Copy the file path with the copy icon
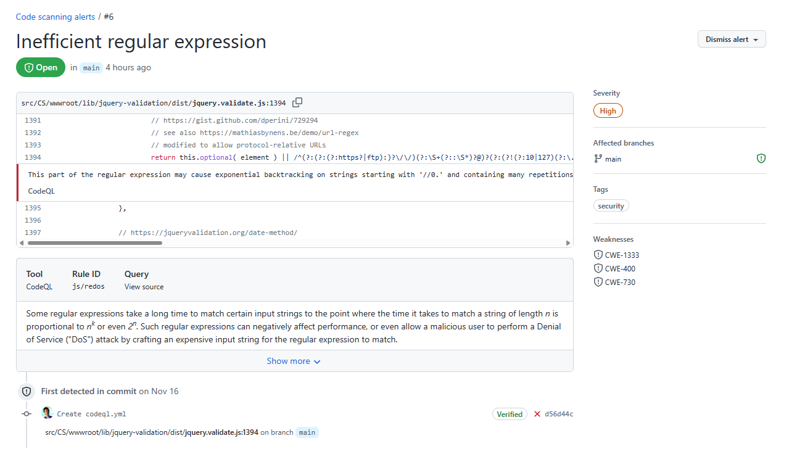This screenshot has width=789, height=462. pos(297,102)
